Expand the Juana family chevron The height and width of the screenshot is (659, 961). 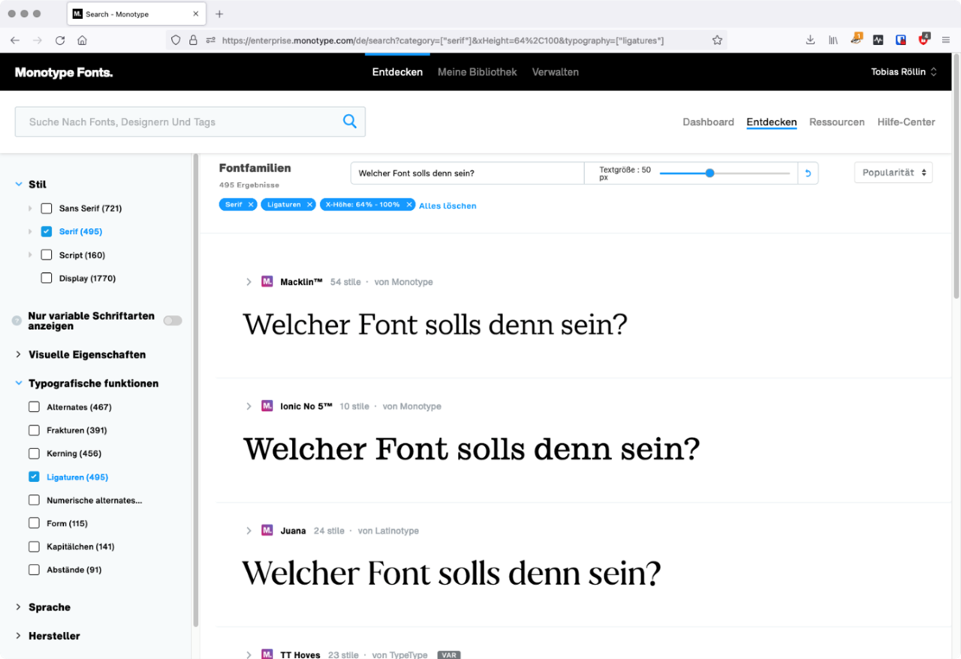point(249,531)
